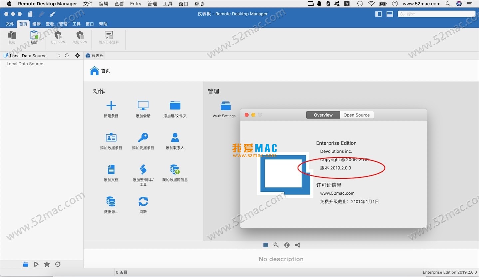Switch to Open Source segment in dialog
Viewport: 479px width, 277px height.
(357, 115)
